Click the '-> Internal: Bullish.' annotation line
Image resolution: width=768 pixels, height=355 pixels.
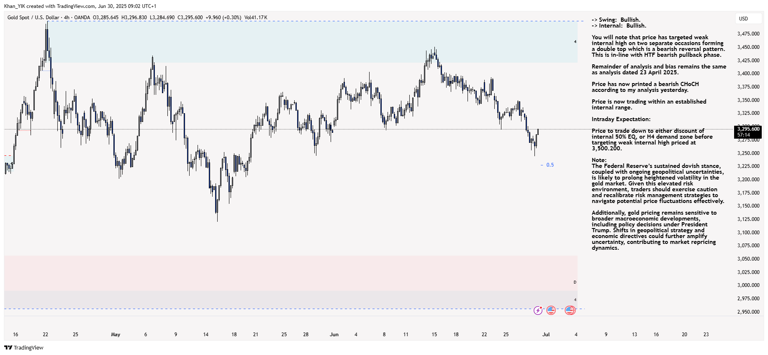click(619, 25)
